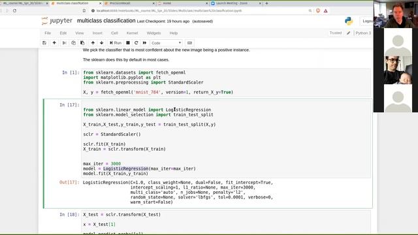Reload the browser page
Screen dimensions: 418x235
[x=14, y=10]
